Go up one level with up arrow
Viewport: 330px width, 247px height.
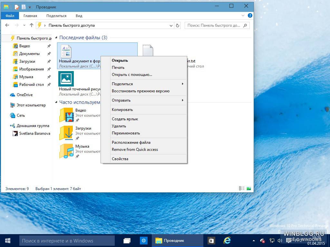tap(32, 25)
